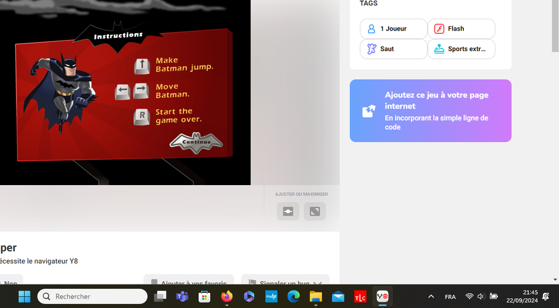Image resolution: width=559 pixels, height=308 pixels.
Task: Open Windows Start menu
Action: point(24,296)
